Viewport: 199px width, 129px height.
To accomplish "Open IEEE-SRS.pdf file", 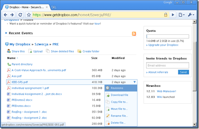I will tap(20, 82).
